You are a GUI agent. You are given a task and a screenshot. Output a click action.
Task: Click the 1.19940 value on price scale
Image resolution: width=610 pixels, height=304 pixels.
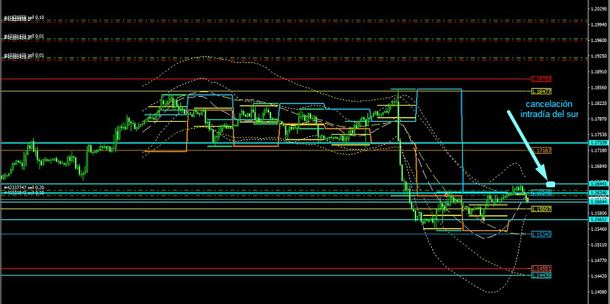pyautogui.click(x=598, y=24)
